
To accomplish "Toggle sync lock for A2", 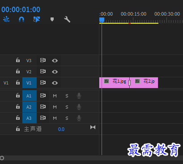I will [43, 107].
